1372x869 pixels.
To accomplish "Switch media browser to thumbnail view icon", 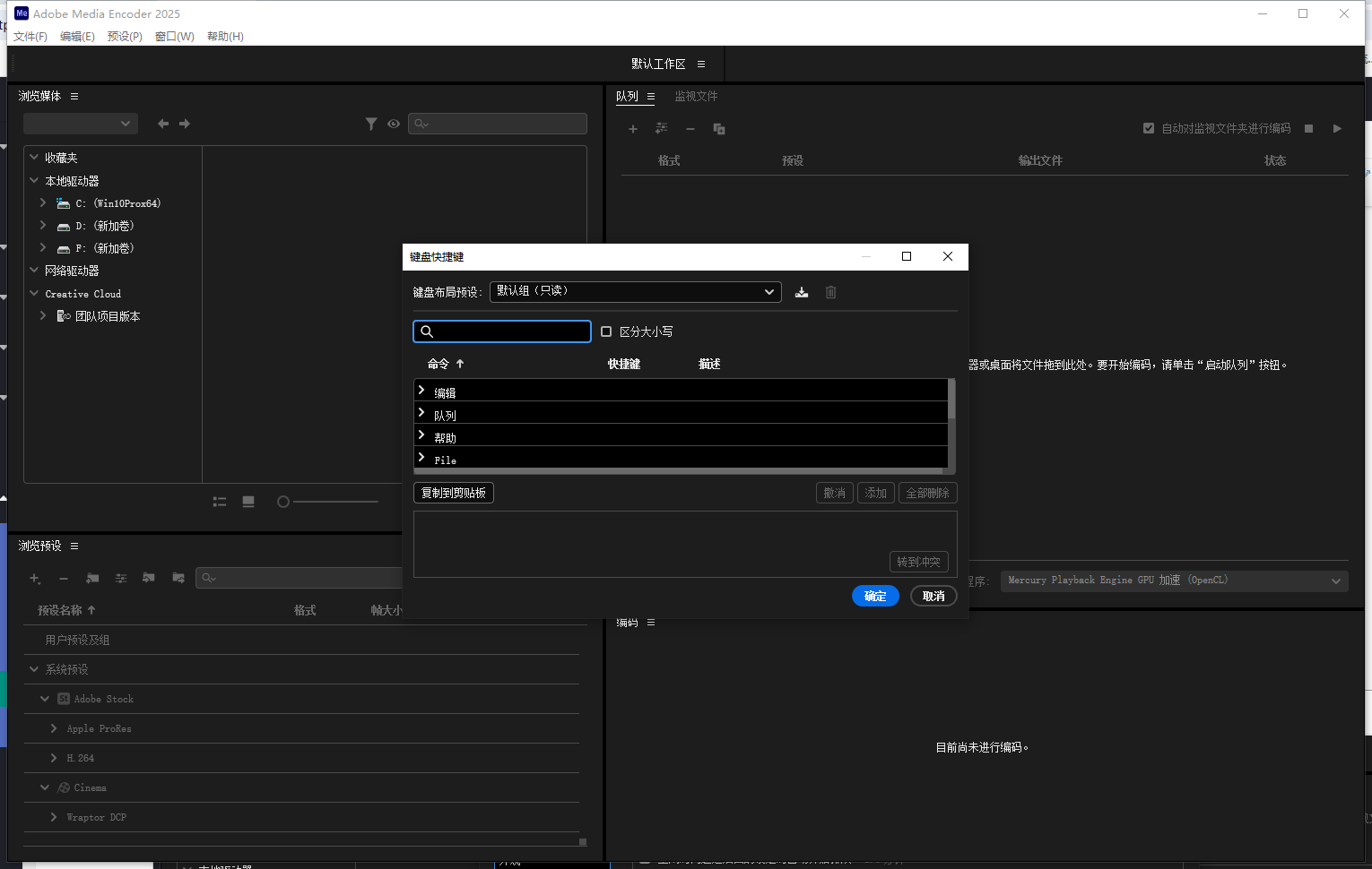I will click(x=248, y=502).
